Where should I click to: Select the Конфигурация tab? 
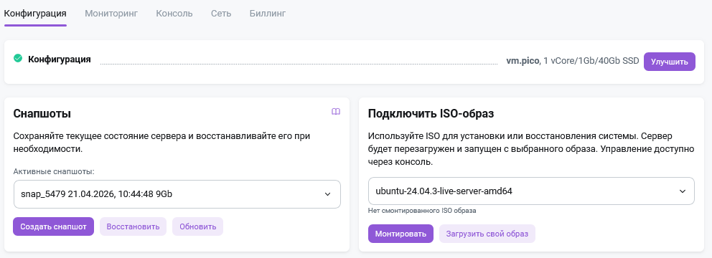click(x=35, y=13)
